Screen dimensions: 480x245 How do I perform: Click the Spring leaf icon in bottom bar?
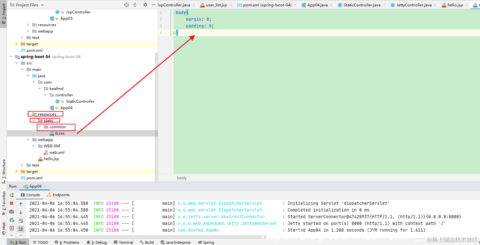pos(200,242)
